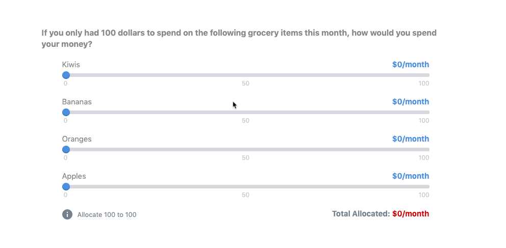Click the Kiwis slider handle

(x=66, y=75)
